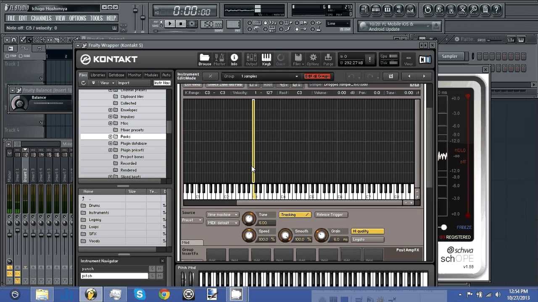538x302 pixels.
Task: Toggle the Tracking button
Action: 295,215
